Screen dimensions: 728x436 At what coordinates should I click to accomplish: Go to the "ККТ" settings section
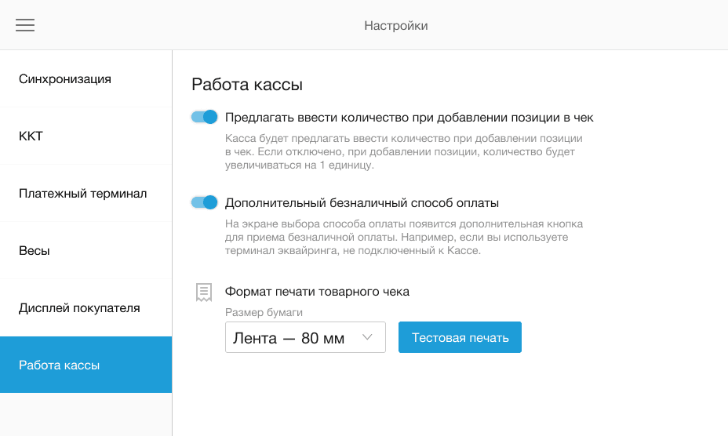pyautogui.click(x=31, y=136)
